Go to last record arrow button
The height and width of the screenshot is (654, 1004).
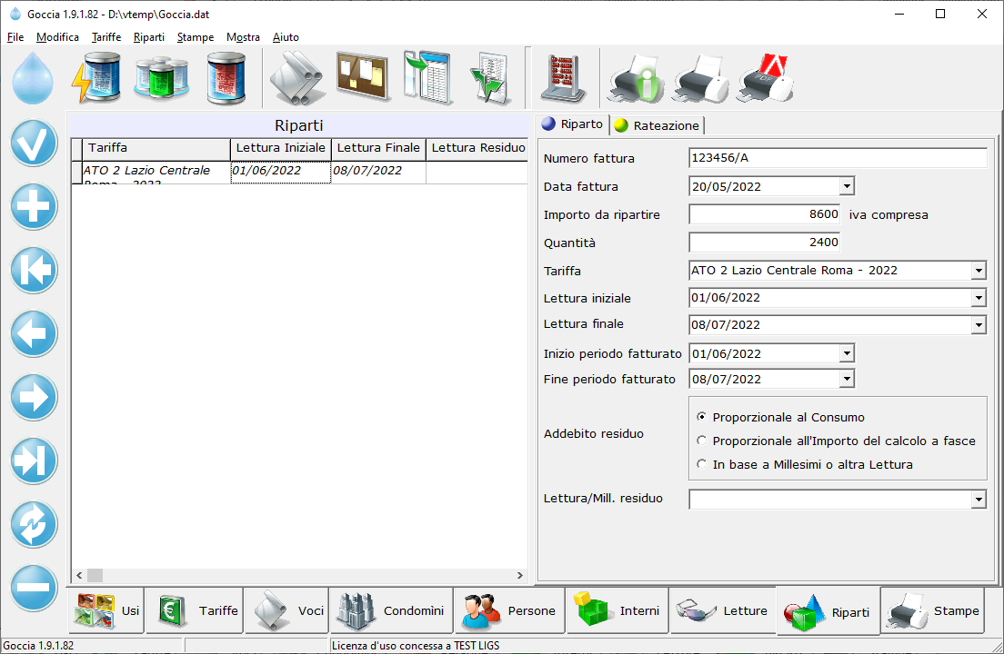(34, 461)
